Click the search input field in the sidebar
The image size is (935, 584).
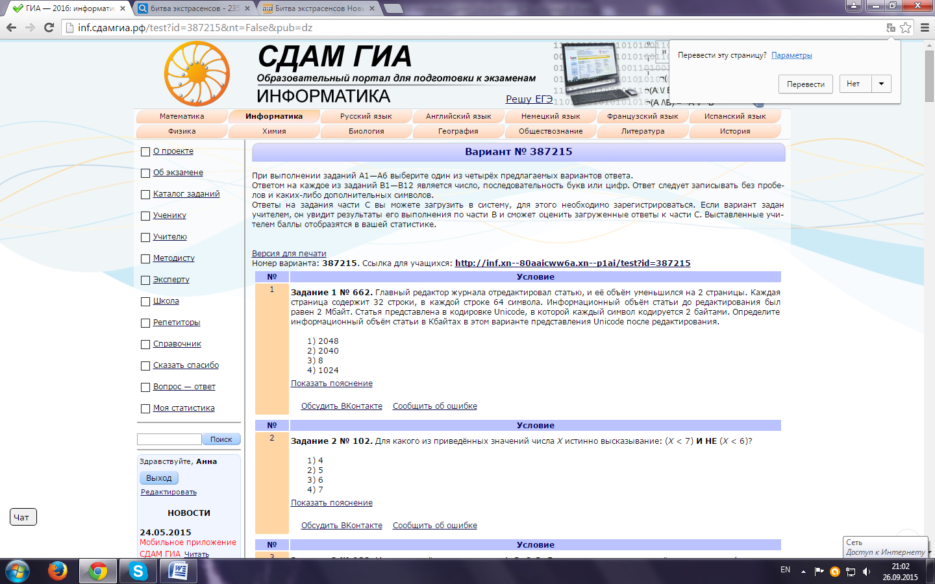[x=169, y=439]
